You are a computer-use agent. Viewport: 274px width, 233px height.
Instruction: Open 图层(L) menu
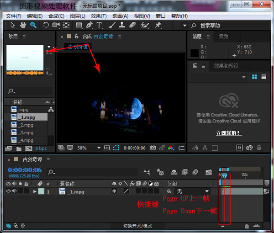pyautogui.click(x=78, y=16)
